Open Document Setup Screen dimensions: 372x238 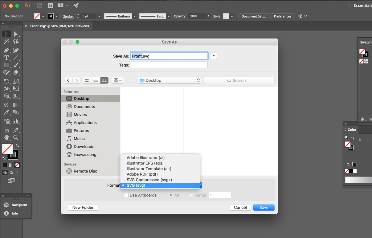[254, 16]
